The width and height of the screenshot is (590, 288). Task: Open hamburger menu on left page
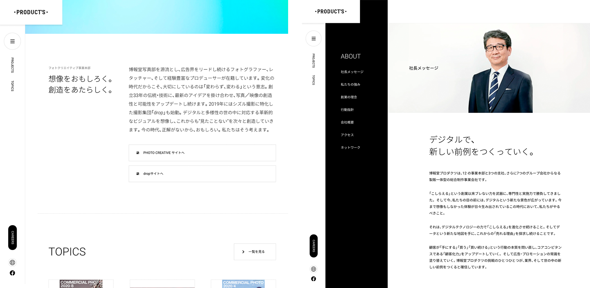(12, 42)
